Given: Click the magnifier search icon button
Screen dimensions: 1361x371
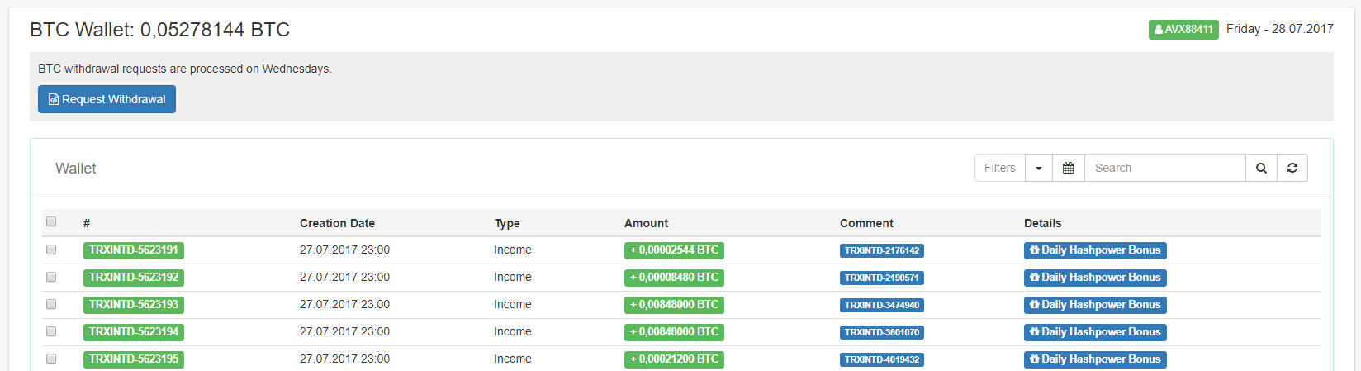Looking at the screenshot, I should point(1261,168).
